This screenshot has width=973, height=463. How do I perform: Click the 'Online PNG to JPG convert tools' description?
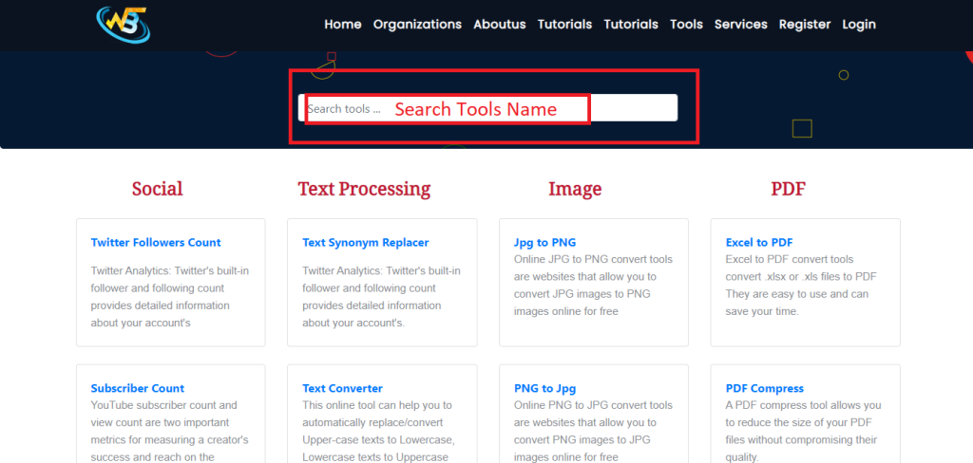tap(593, 431)
